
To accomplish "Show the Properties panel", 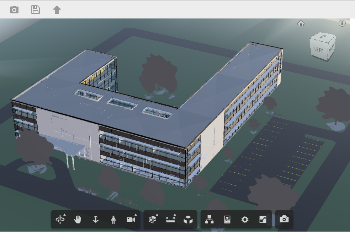I will [x=227, y=220].
